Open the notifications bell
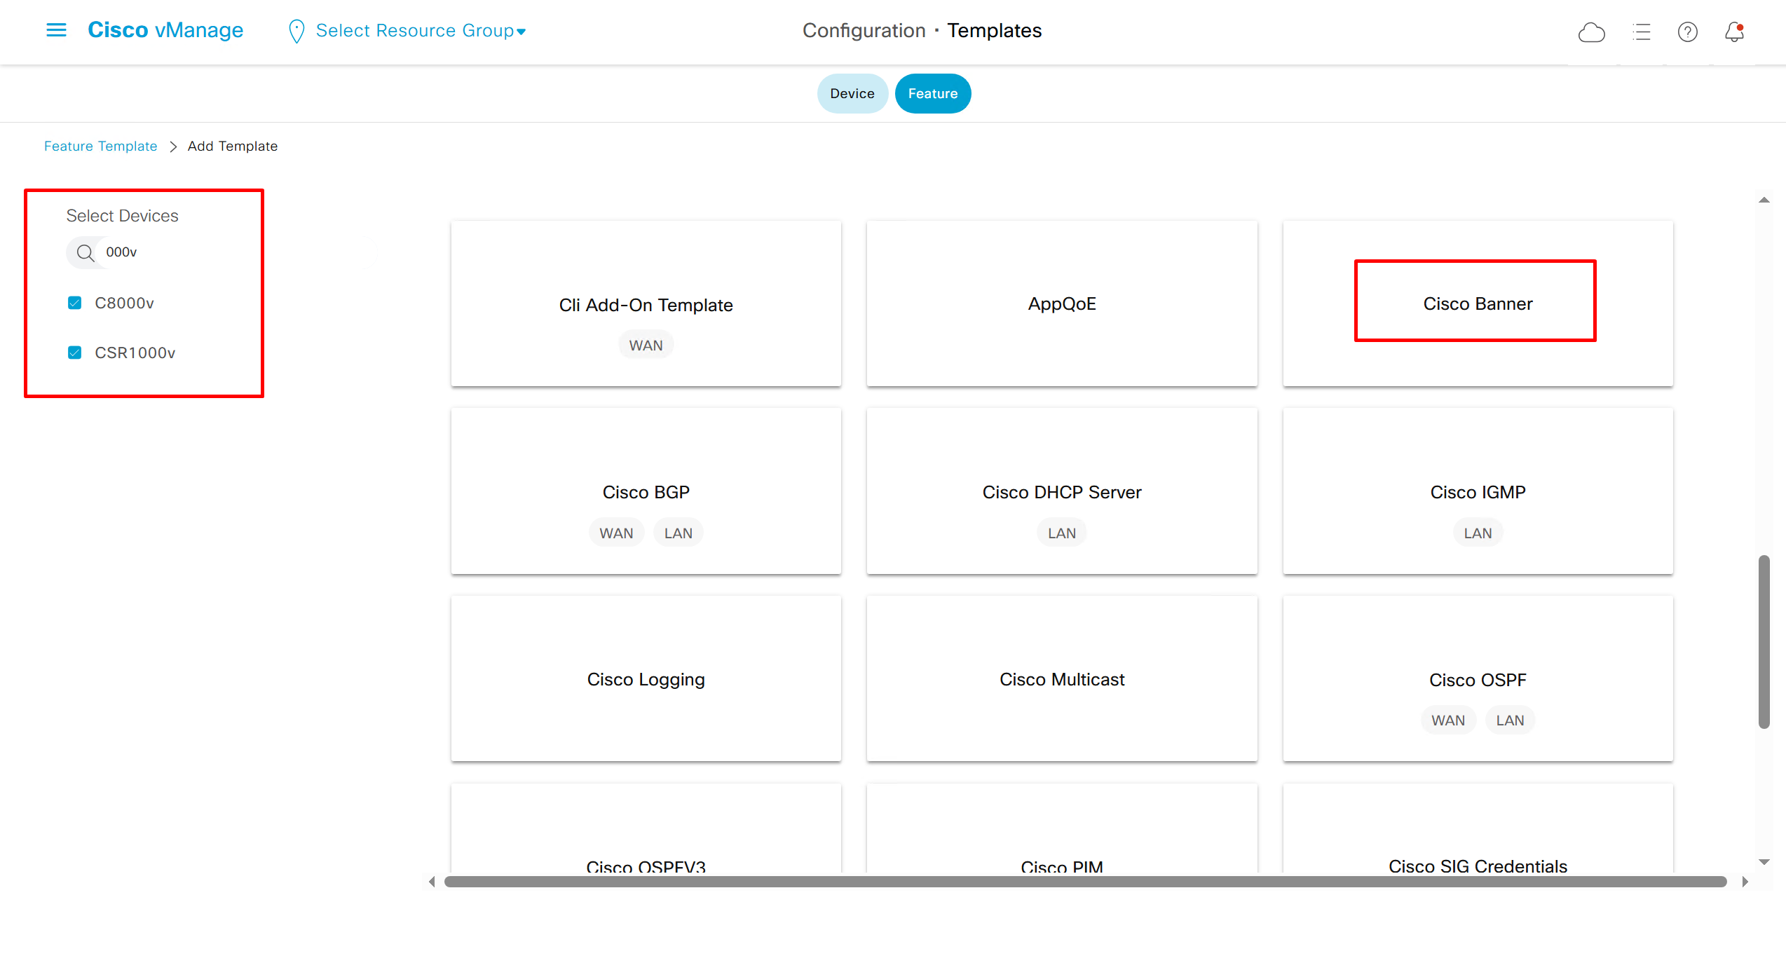This screenshot has height=963, width=1786. (x=1734, y=32)
